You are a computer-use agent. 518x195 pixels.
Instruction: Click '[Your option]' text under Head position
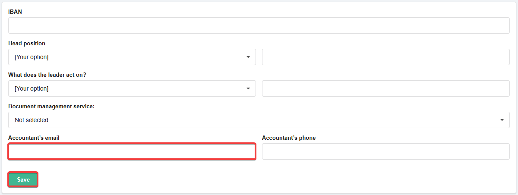pyautogui.click(x=32, y=57)
